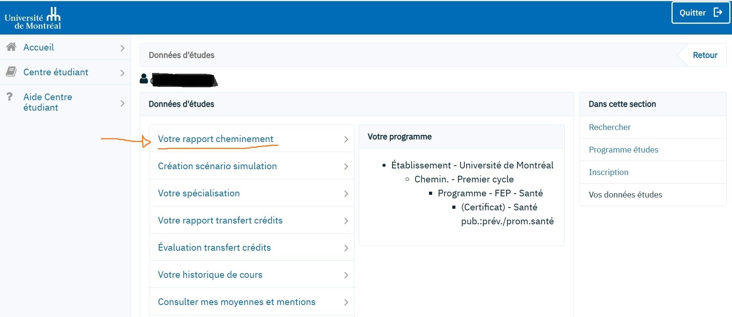
Task: Open Consulter mes moyennes et mentions
Action: (252, 302)
